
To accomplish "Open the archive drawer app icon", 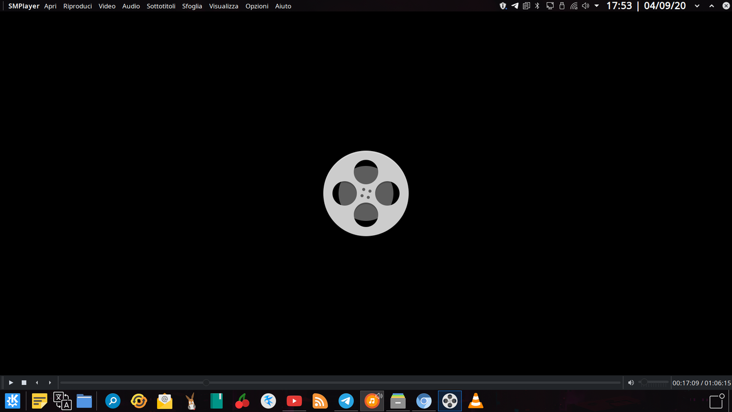I will click(398, 401).
